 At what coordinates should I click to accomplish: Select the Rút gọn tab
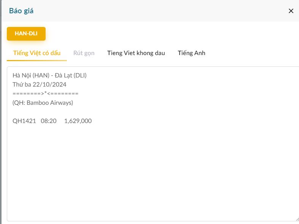click(x=84, y=53)
